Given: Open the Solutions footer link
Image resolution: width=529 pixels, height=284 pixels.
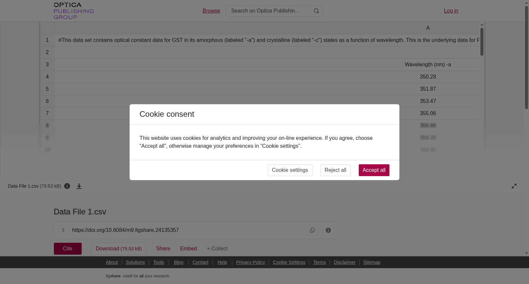Looking at the screenshot, I should 135,262.
